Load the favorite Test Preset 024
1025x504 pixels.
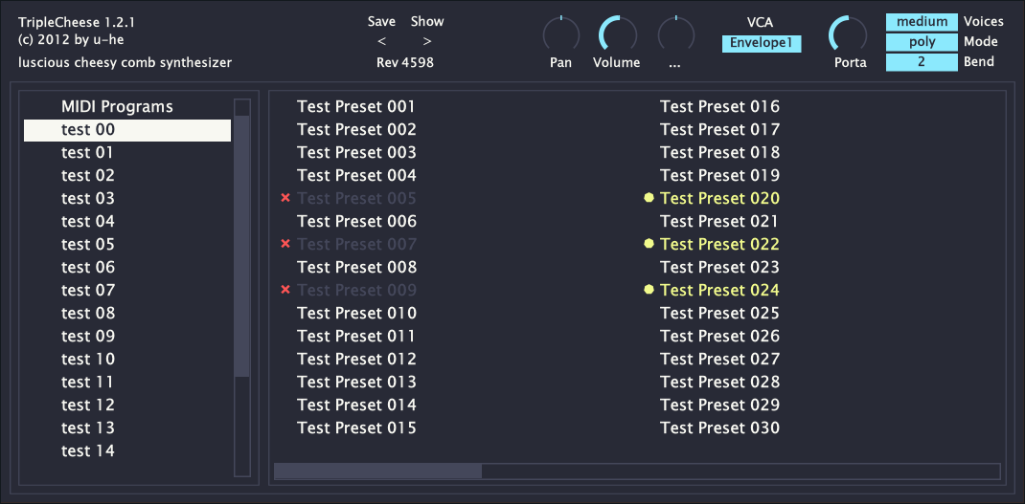(x=719, y=289)
